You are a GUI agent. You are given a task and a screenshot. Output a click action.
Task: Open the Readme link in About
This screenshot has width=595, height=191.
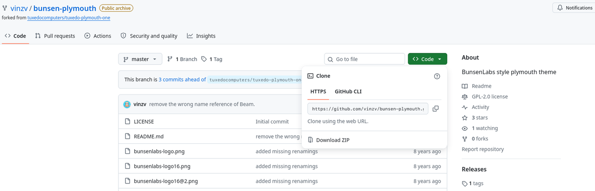[482, 86]
